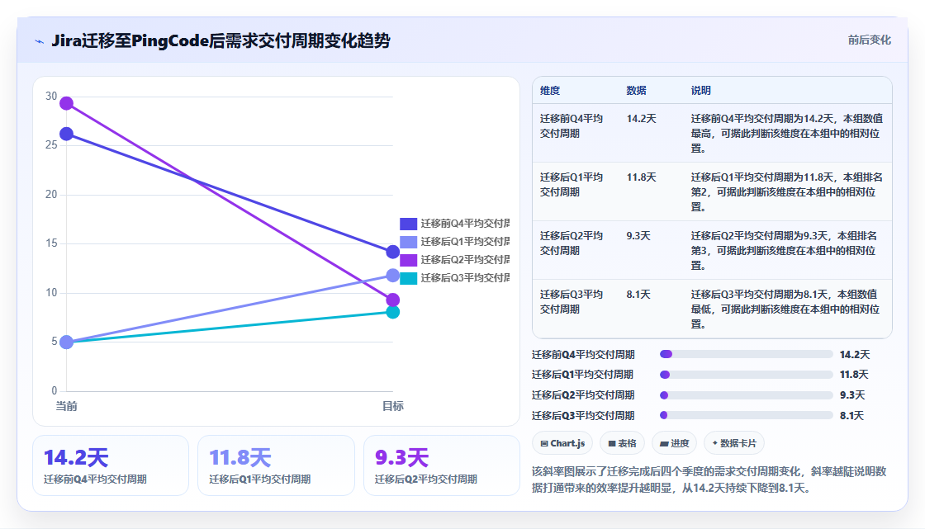
Task: Click the 表格 tag
Action: pos(622,443)
